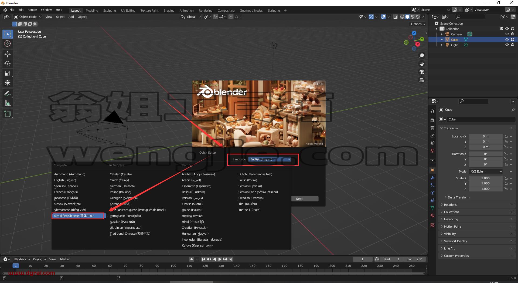518x283 pixels.
Task: Select the Cursor tool in left toolbar
Action: click(x=8, y=43)
